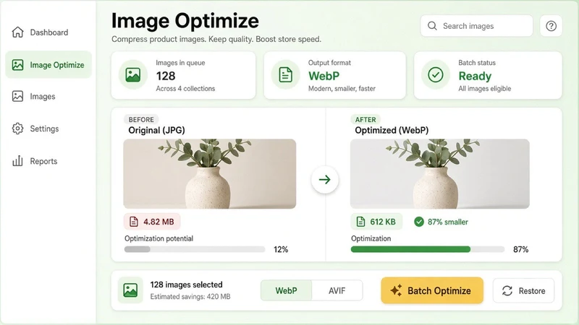Screen dimensions: 579x325
Task: Click the help question mark icon
Action: [551, 26]
